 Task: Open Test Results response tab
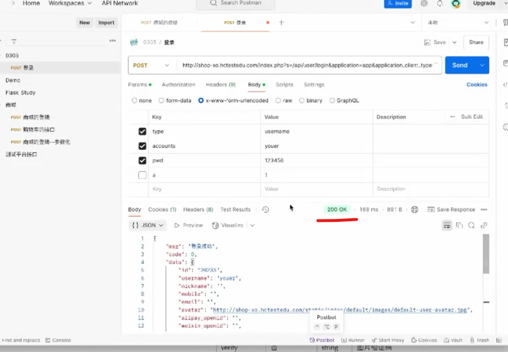[x=236, y=209]
